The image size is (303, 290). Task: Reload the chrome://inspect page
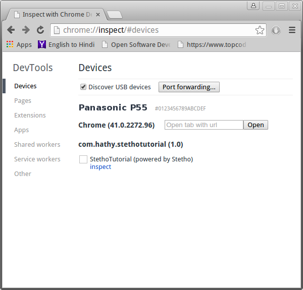pos(40,30)
